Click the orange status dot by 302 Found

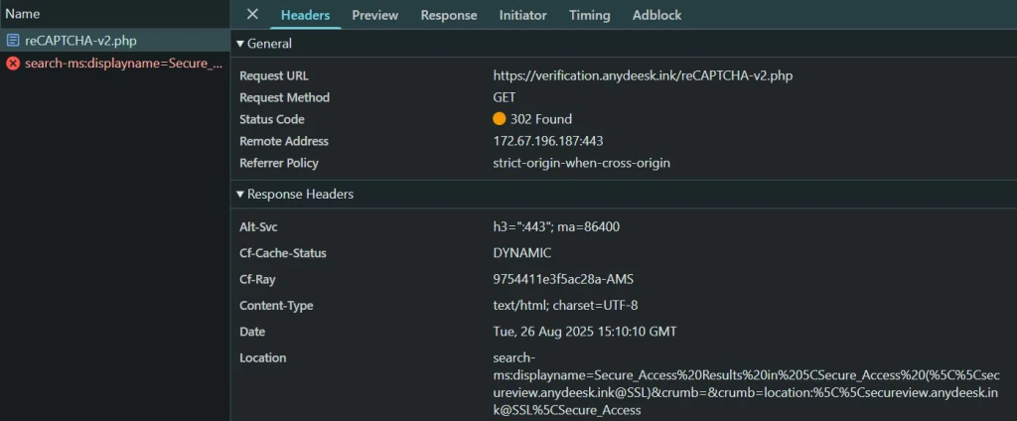pos(500,119)
